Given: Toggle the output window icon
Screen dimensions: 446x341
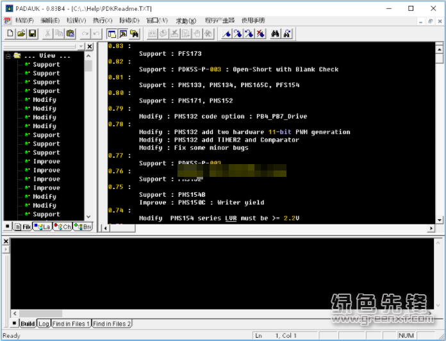Looking at the screenshot, I should (123, 33).
